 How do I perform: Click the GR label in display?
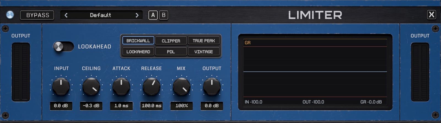pyautogui.click(x=248, y=43)
